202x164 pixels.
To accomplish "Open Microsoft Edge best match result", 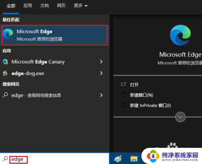I will pos(55,35).
